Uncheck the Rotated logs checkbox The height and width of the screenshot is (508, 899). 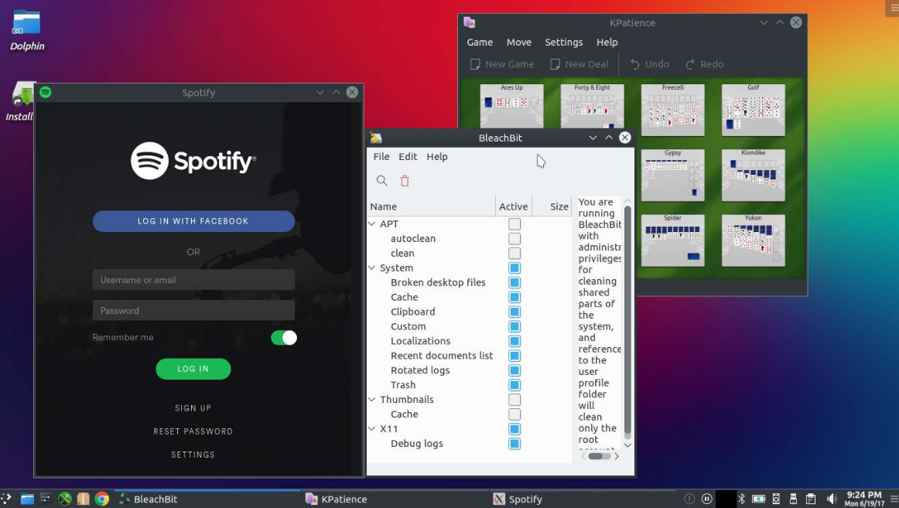tap(514, 370)
